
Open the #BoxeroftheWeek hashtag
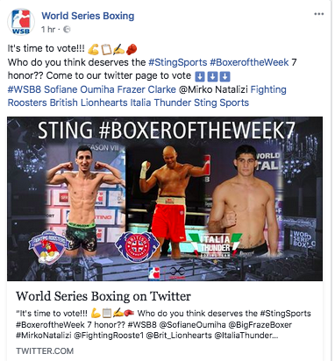pyautogui.click(x=249, y=62)
